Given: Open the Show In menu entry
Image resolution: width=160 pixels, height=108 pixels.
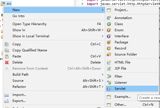Looking at the screenshot, I should click(x=54, y=30).
